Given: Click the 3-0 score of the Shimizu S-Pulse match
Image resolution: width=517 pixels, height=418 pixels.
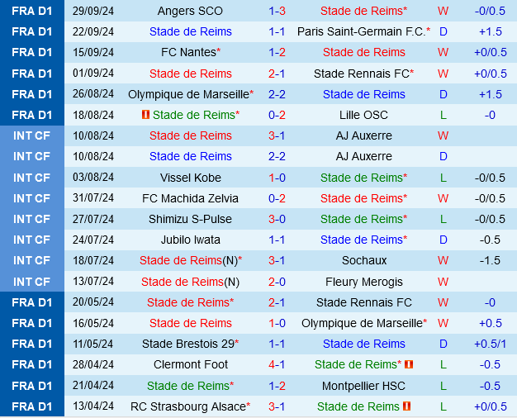Looking at the screenshot, I should click(277, 219).
